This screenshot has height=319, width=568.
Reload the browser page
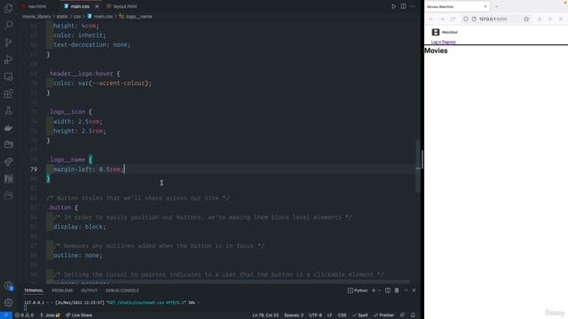(453, 19)
